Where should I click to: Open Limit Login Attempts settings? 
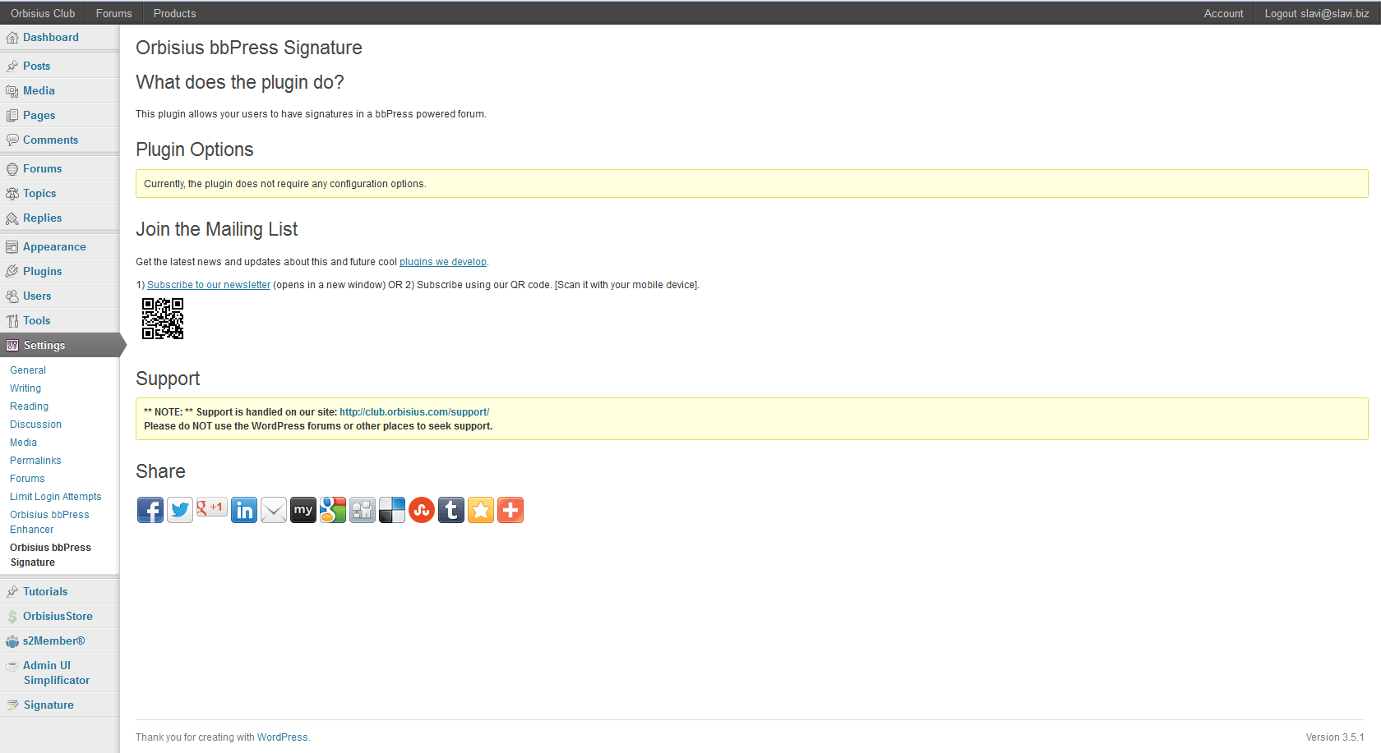(56, 497)
